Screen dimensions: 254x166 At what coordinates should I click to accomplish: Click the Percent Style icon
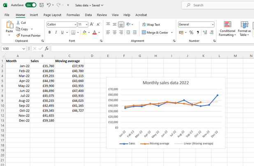[191, 32]
